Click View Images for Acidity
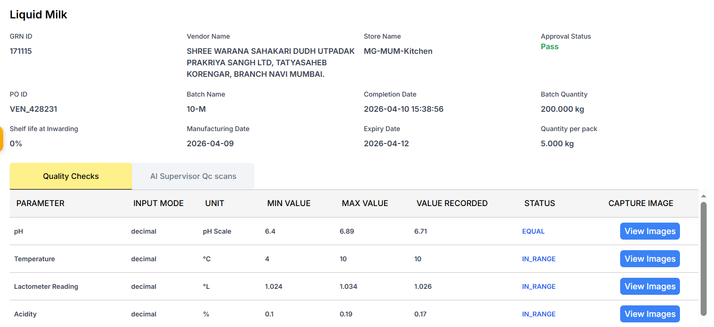Image resolution: width=714 pixels, height=327 pixels. pyautogui.click(x=650, y=314)
